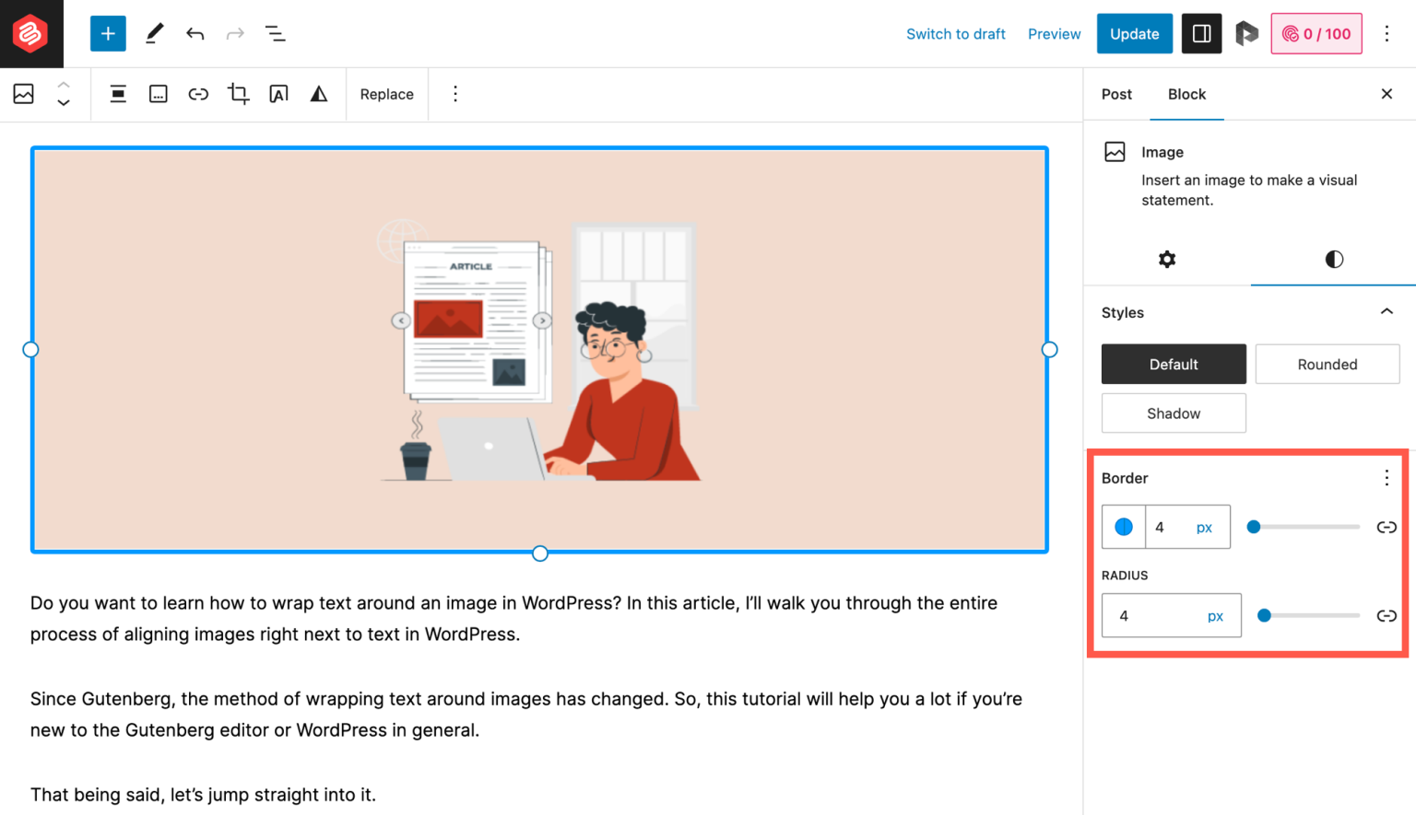Viewport: 1416px width, 815px height.
Task: Add text over the image
Action: tap(278, 94)
